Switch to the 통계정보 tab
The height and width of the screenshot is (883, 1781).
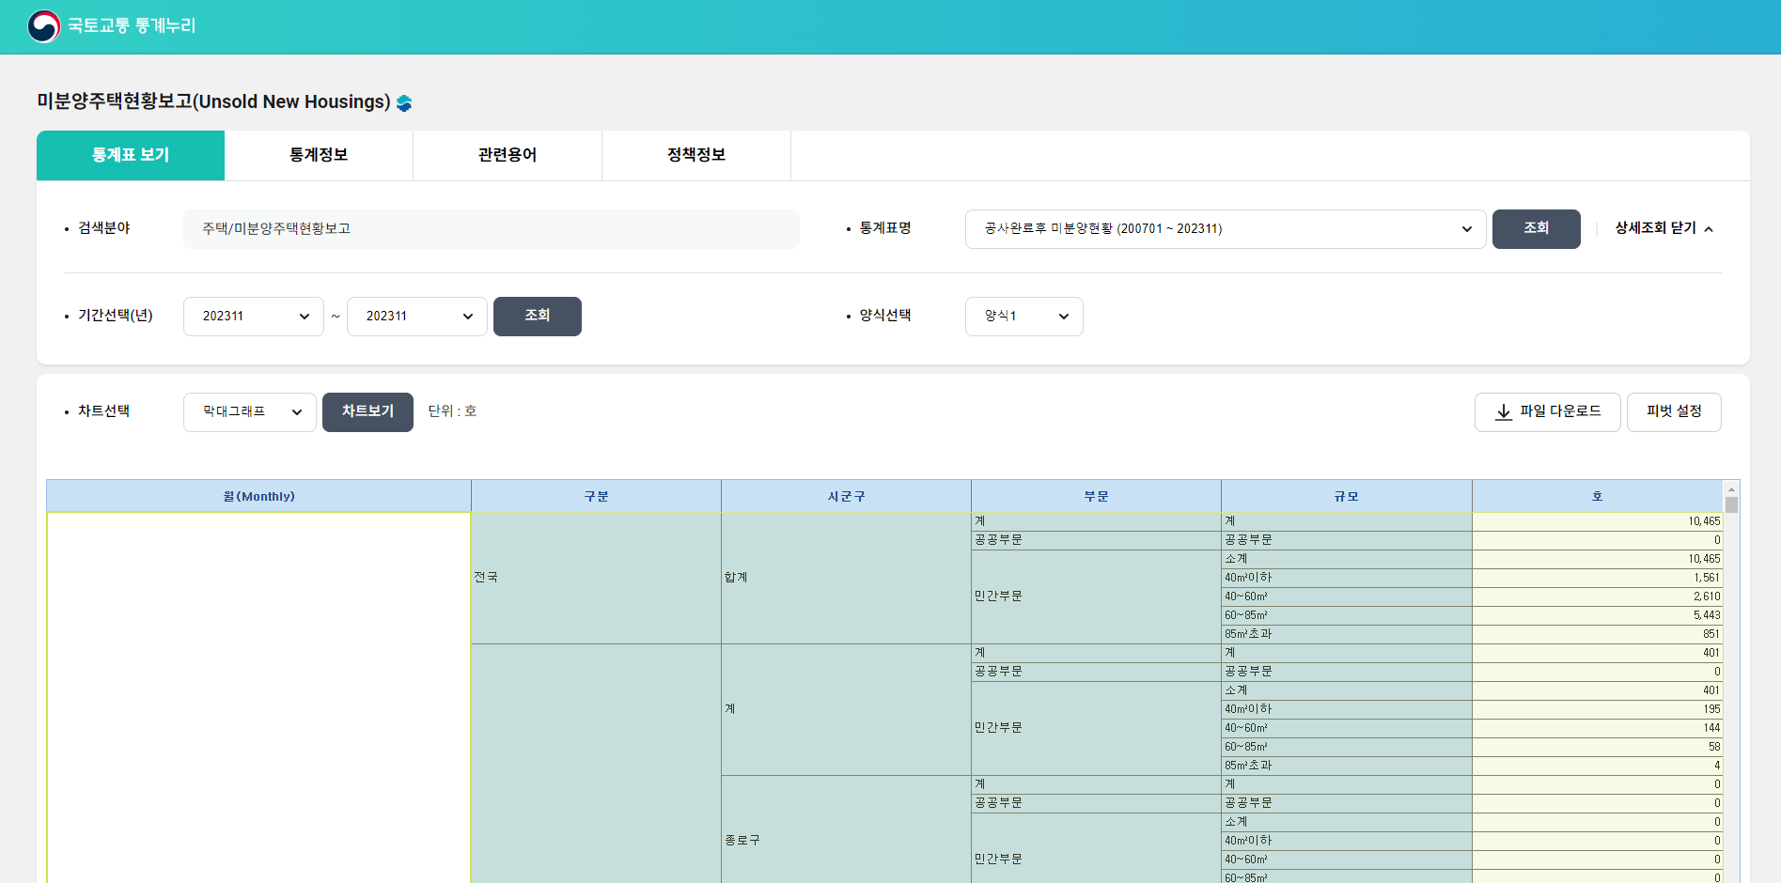point(319,155)
